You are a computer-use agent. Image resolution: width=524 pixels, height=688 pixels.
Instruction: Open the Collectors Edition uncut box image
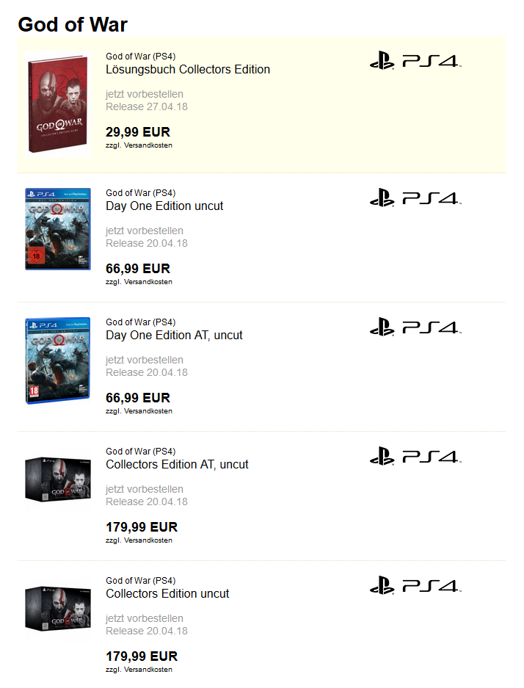tap(58, 609)
